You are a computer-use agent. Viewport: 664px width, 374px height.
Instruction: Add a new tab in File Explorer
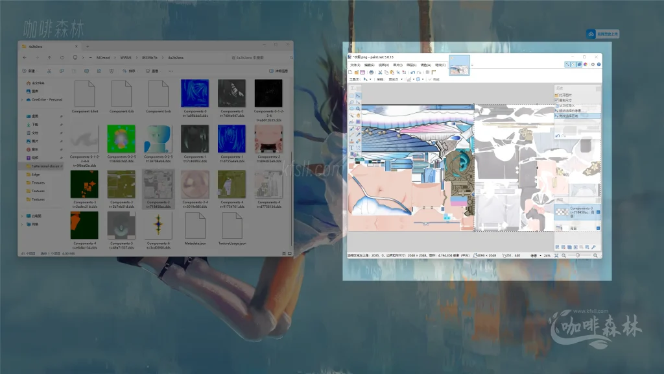[88, 46]
